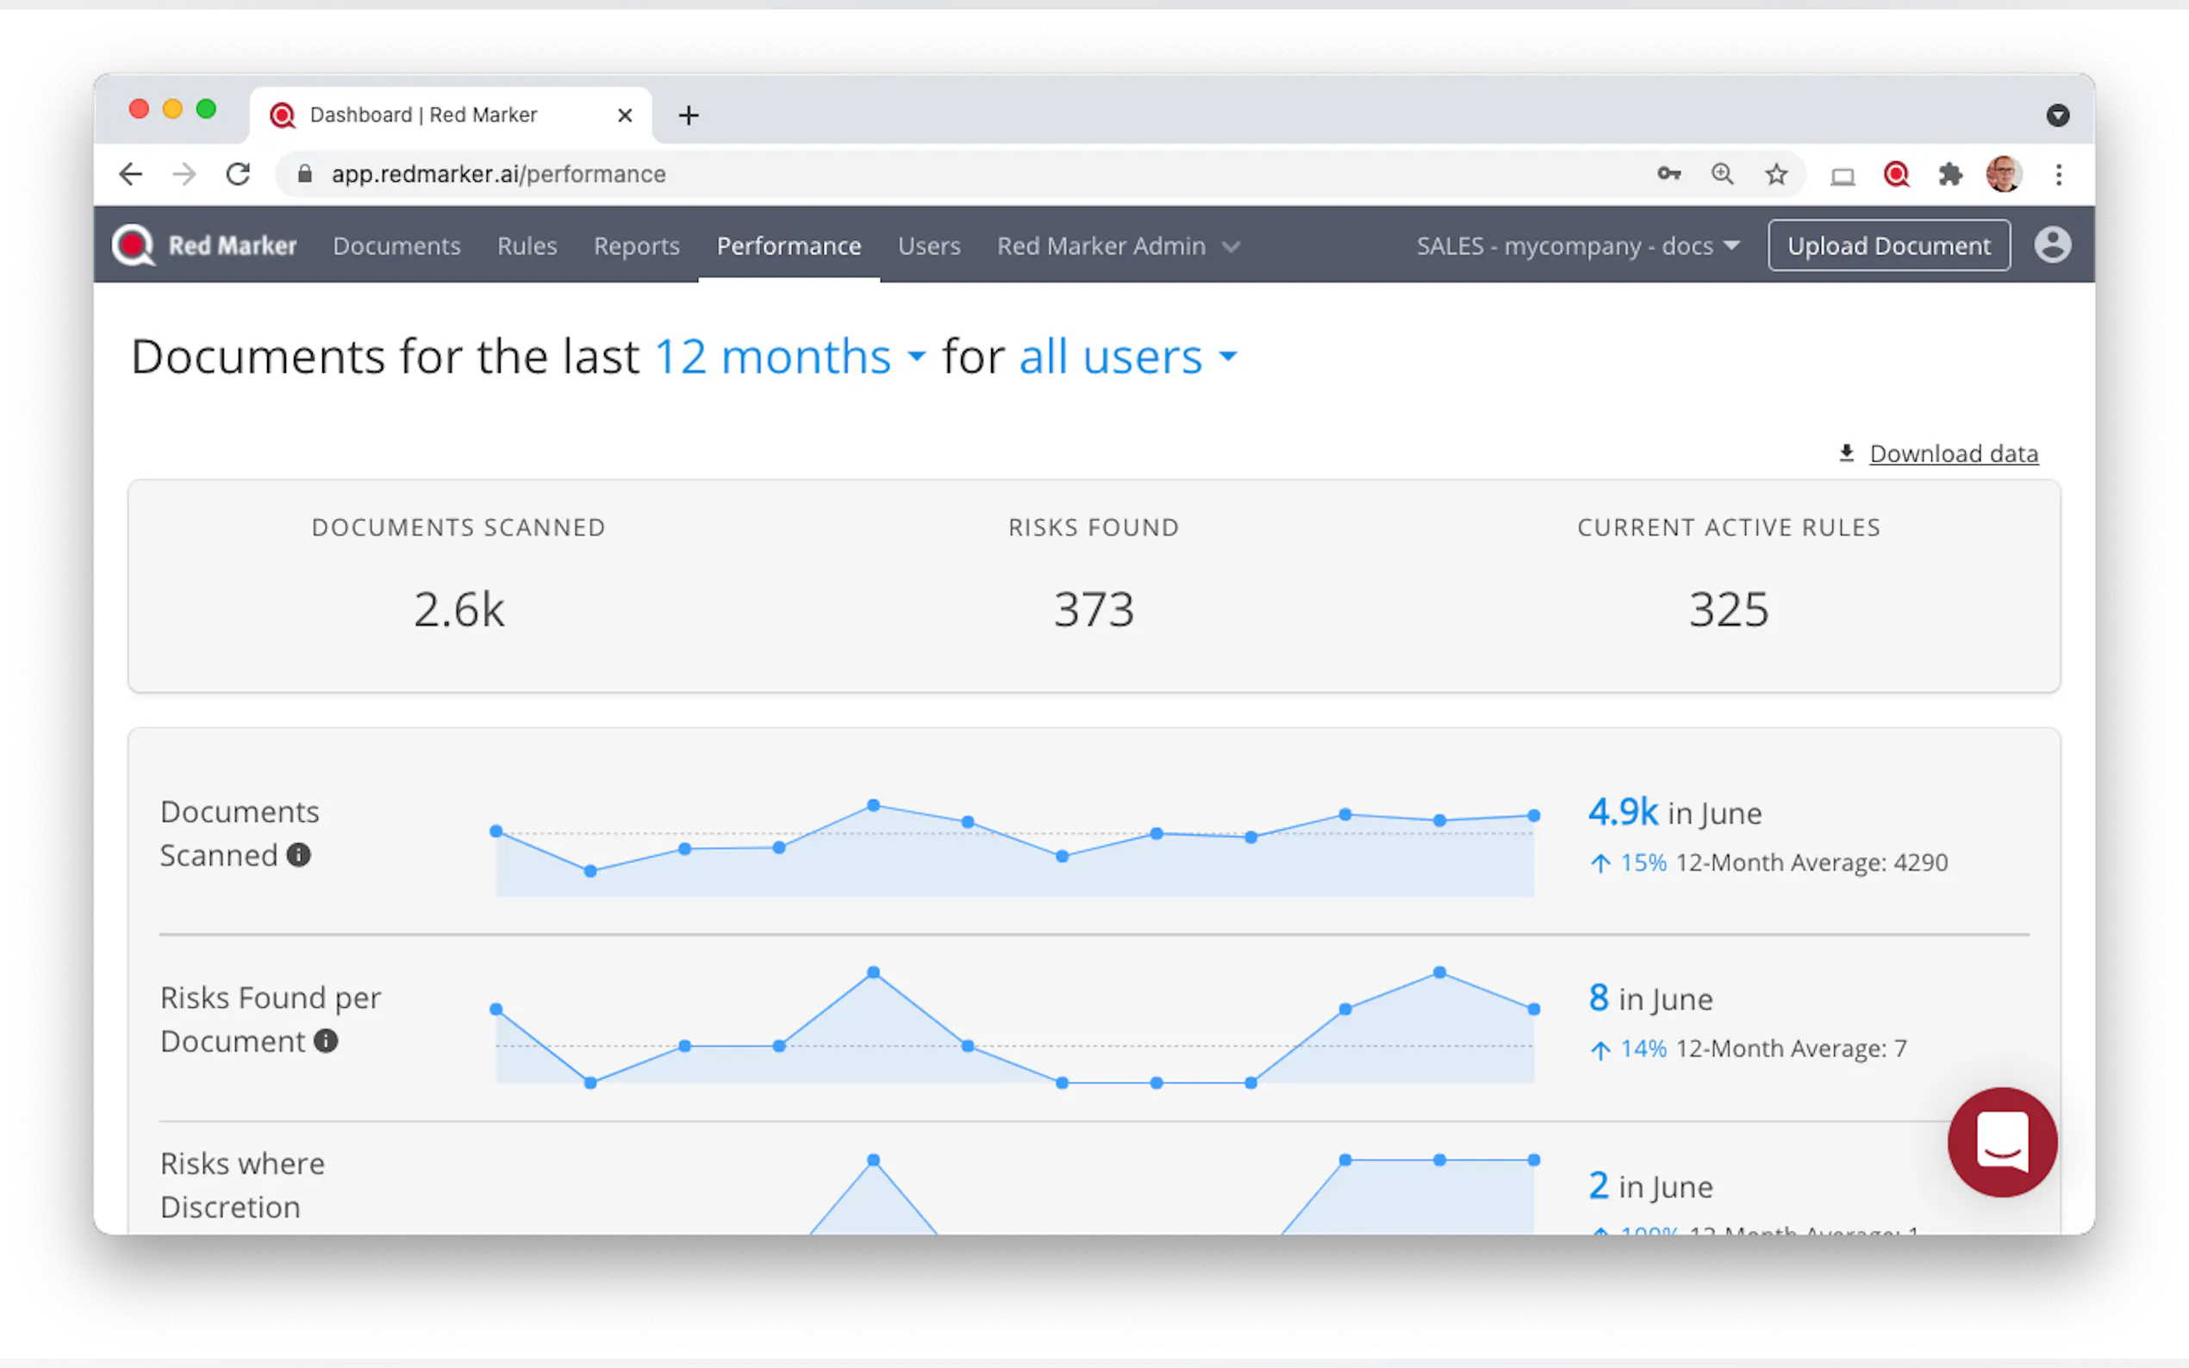Click the Red Marker browser extension icon
Viewport: 2189px width, 1368px height.
1896,174
